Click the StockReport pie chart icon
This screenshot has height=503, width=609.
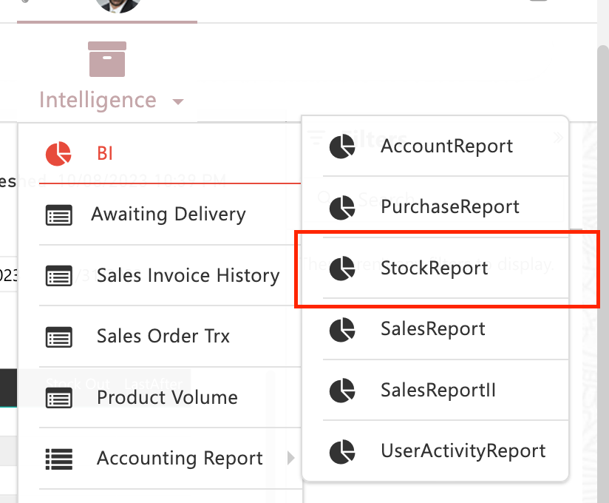pyautogui.click(x=342, y=268)
